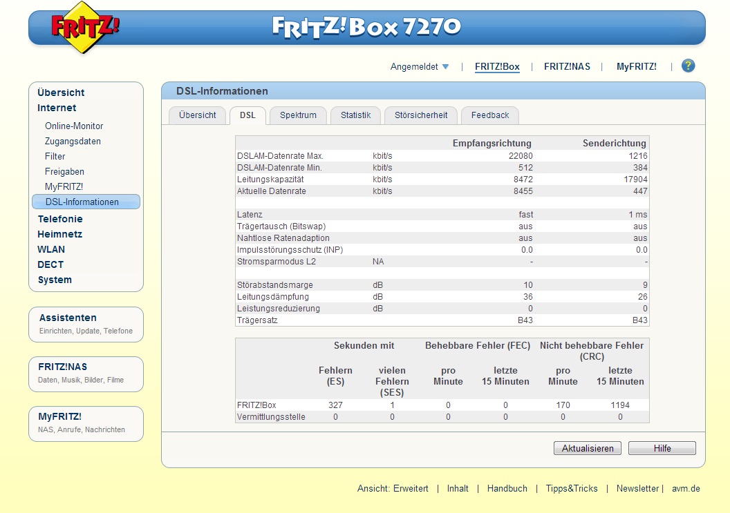The height and width of the screenshot is (513, 730).
Task: Open the Assistenten panel
Action: 86,325
